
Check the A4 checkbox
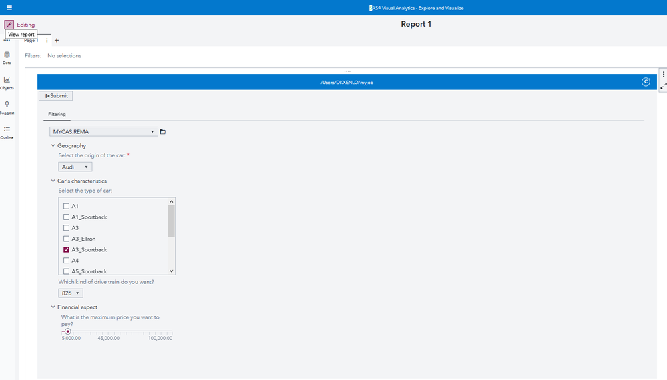(x=66, y=260)
